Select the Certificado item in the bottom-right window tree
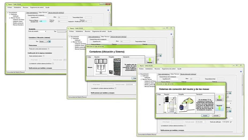The width and height of the screenshot is (248, 140). pyautogui.click(x=147, y=78)
